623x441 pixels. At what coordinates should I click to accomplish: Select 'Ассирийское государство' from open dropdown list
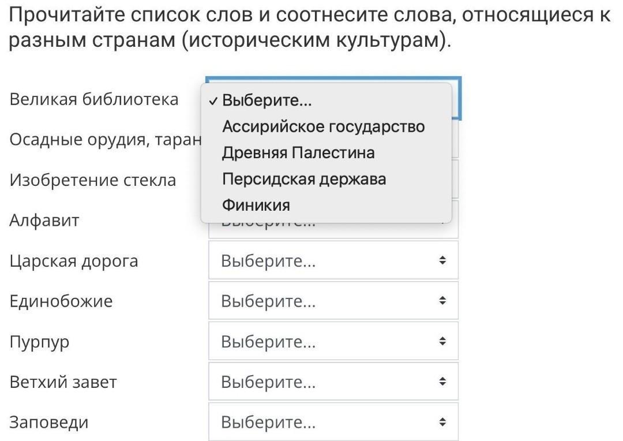323,126
